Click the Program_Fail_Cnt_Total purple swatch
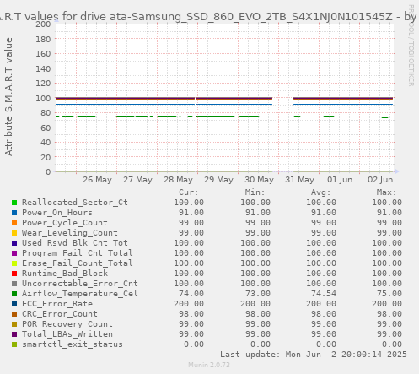Viewport: 419px width, 374px height. point(14,253)
